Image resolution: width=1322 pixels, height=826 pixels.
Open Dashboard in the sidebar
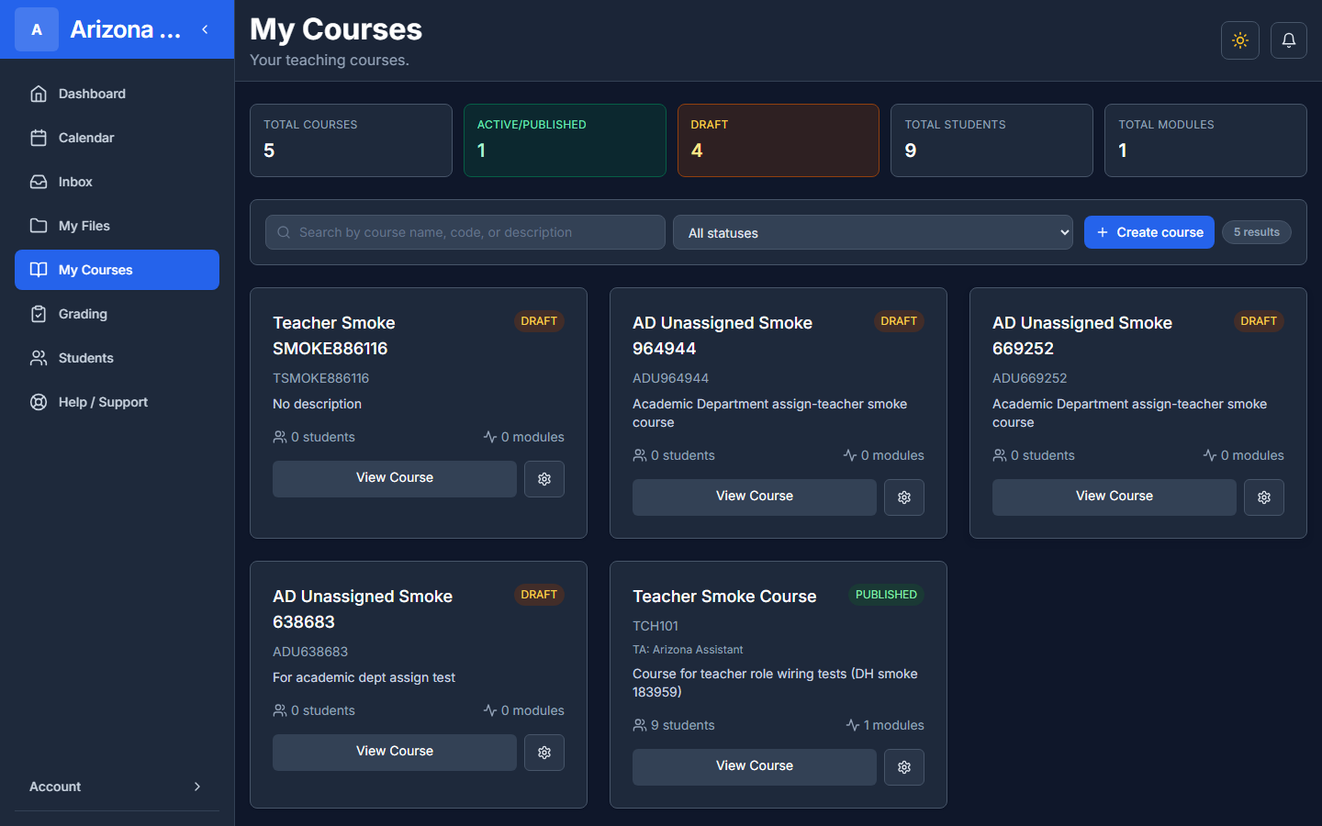coord(117,94)
